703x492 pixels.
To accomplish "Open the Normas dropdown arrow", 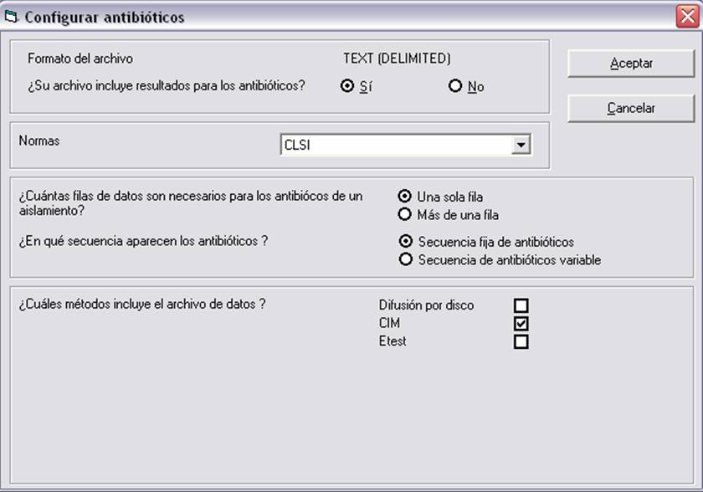I will pos(521,145).
